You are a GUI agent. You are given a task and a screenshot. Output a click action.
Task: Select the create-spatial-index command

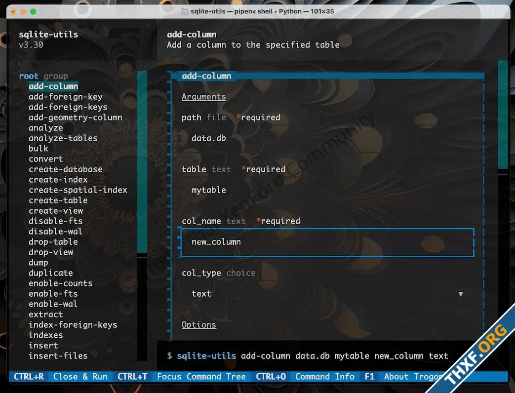pyautogui.click(x=78, y=190)
